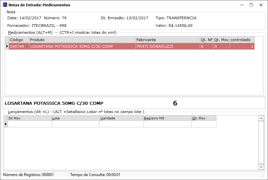Click the Data: 14/02/2017 text
268x180 pixels.
(x=24, y=18)
